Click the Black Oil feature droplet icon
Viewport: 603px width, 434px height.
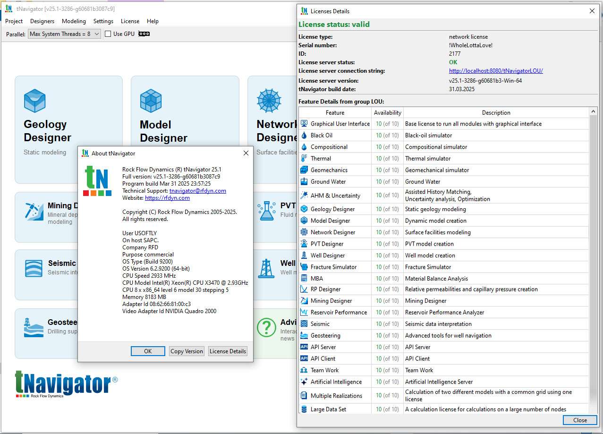(x=304, y=136)
